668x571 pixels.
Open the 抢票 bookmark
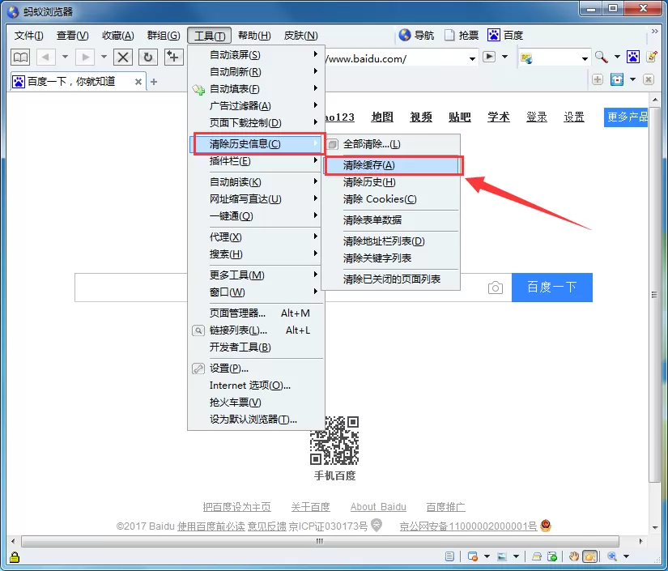coord(462,36)
